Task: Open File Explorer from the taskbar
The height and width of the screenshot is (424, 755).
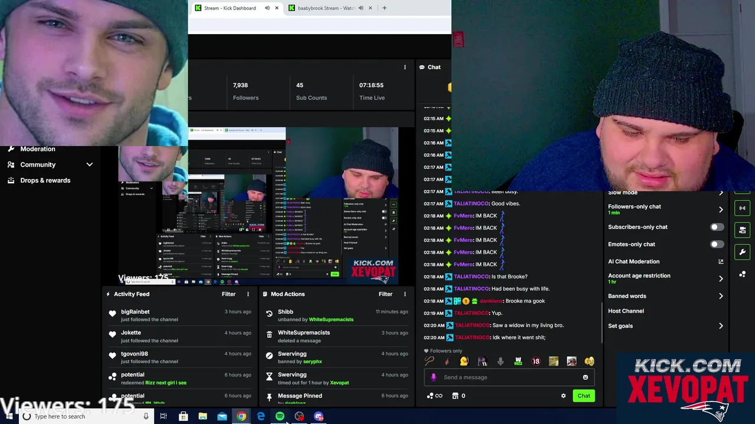Action: click(202, 416)
